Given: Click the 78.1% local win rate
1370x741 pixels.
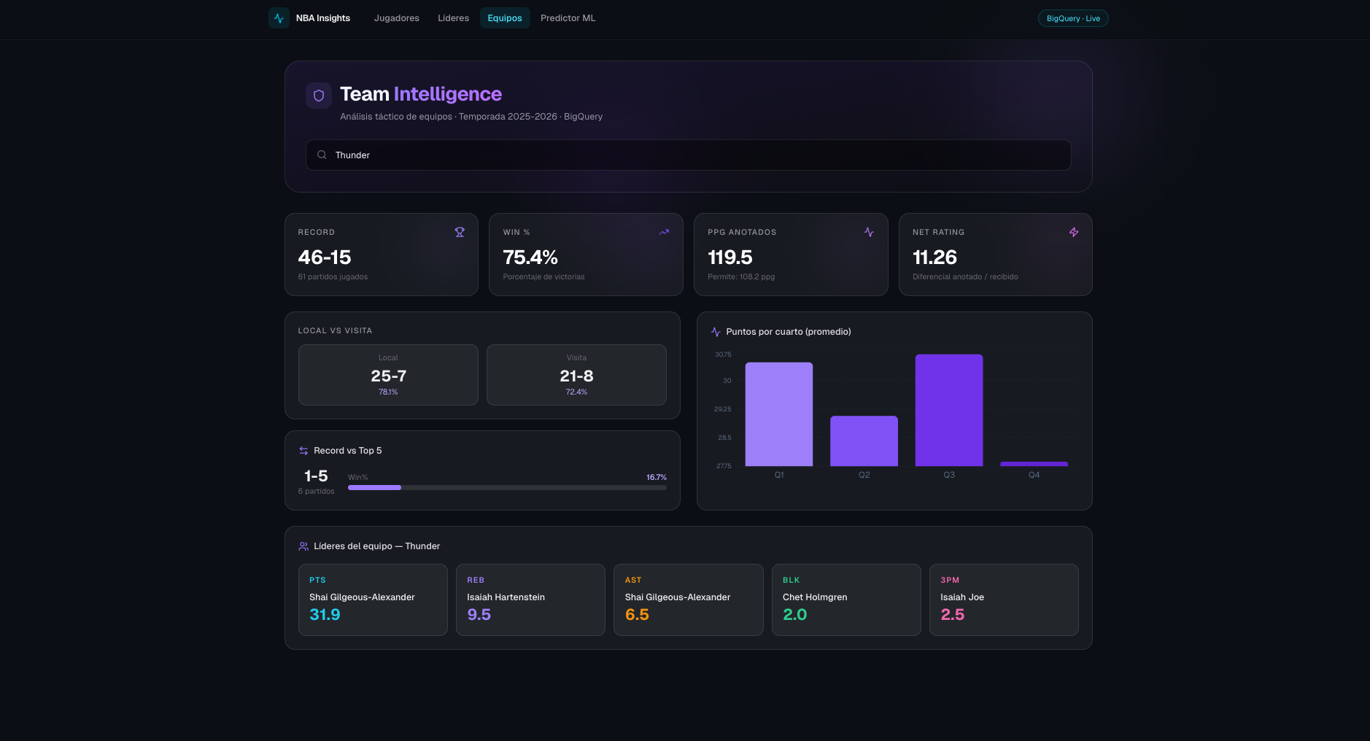Looking at the screenshot, I should click(x=388, y=392).
